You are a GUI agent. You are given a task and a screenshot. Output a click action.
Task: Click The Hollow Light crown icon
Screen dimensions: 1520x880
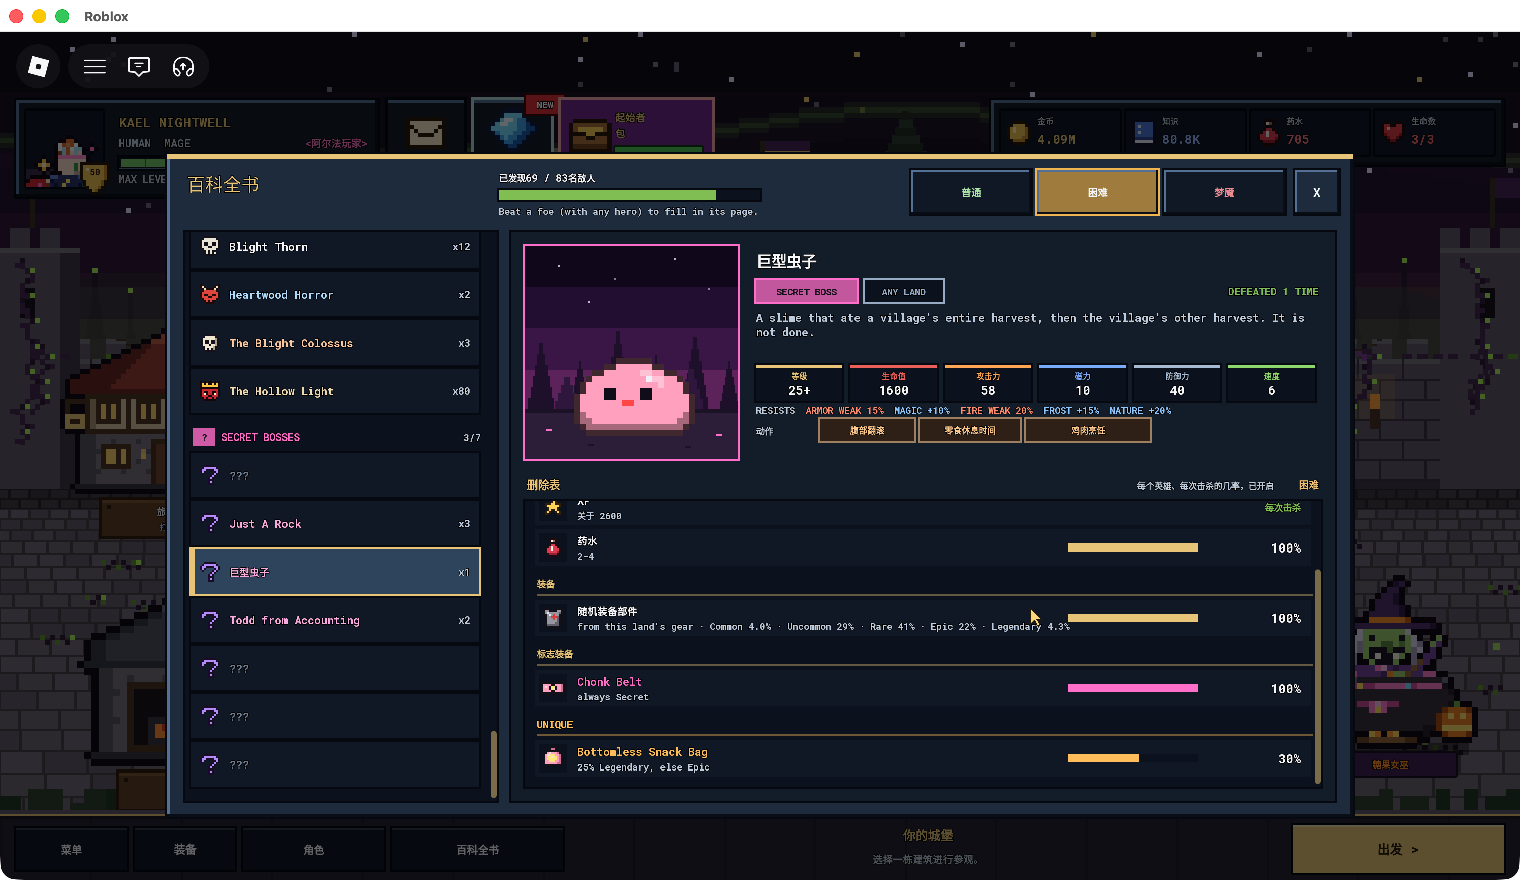click(210, 391)
